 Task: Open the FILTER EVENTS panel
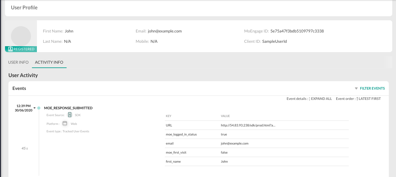pyautogui.click(x=372, y=88)
